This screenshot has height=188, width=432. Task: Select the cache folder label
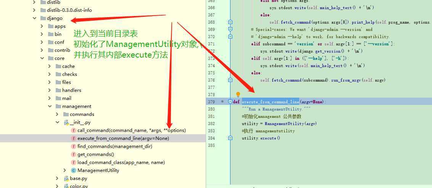[68, 66]
